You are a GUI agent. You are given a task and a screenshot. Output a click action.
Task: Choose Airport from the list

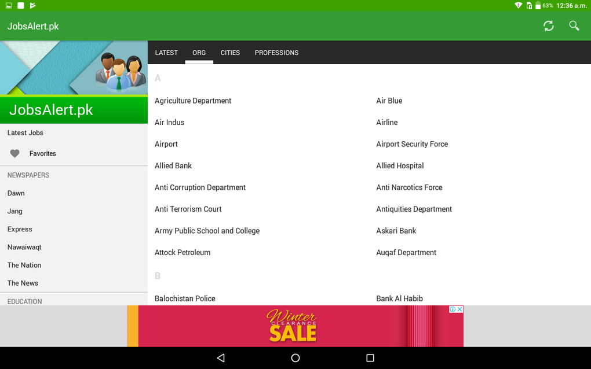click(x=166, y=144)
